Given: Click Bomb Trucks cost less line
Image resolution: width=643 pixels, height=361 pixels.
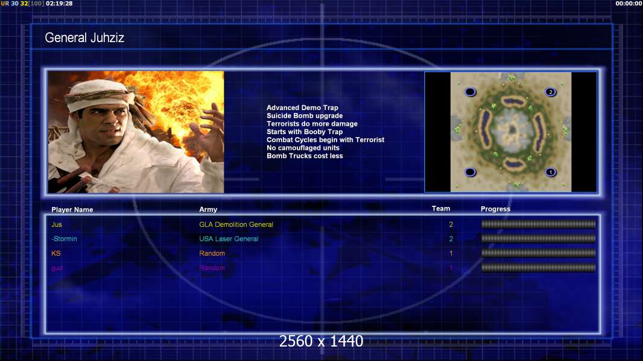Looking at the screenshot, I should click(305, 156).
